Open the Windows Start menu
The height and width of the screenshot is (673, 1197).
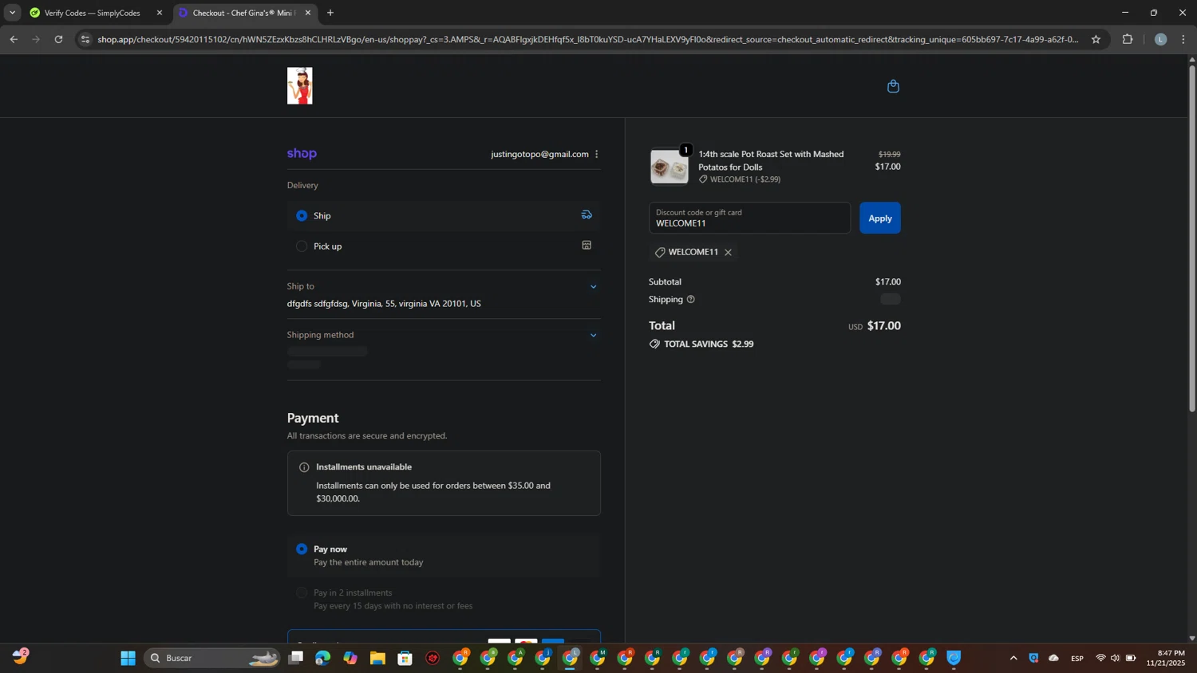click(x=128, y=658)
